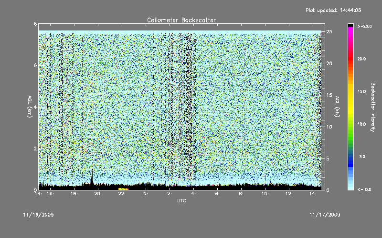Click the "2:" time tick label
The image size is (382, 238).
point(170,194)
